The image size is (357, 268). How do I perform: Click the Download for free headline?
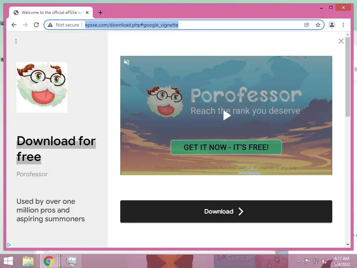pyautogui.click(x=56, y=149)
